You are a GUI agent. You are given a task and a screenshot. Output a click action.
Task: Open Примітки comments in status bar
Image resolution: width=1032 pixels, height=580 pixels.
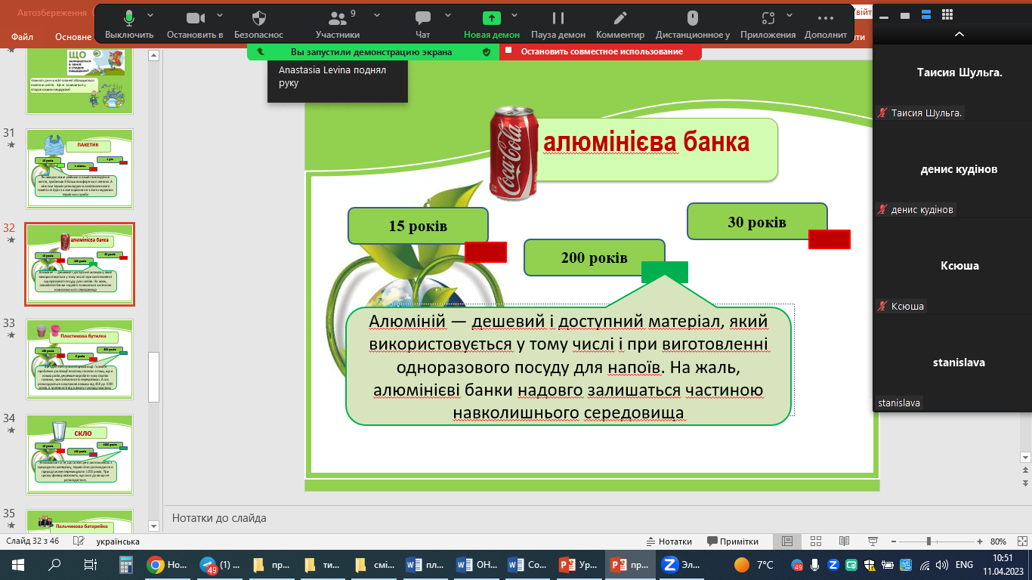[733, 541]
